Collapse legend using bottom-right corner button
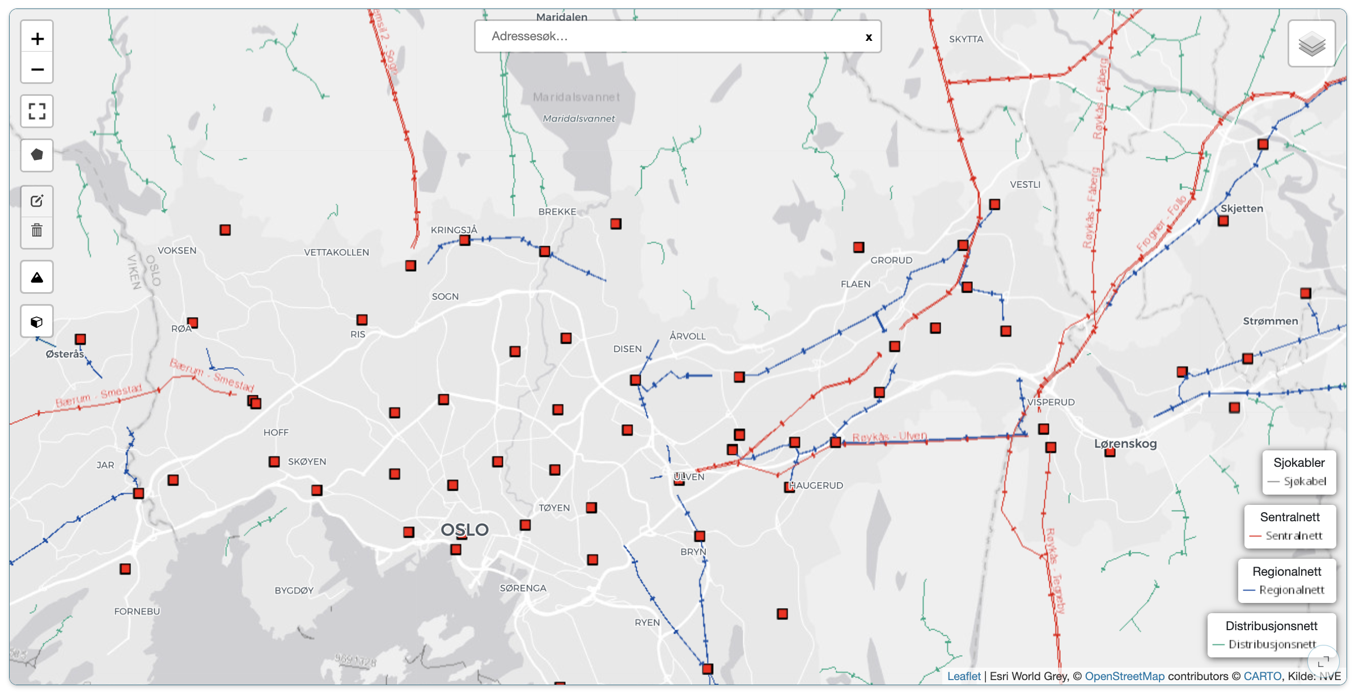The image size is (1355, 692). (x=1323, y=661)
